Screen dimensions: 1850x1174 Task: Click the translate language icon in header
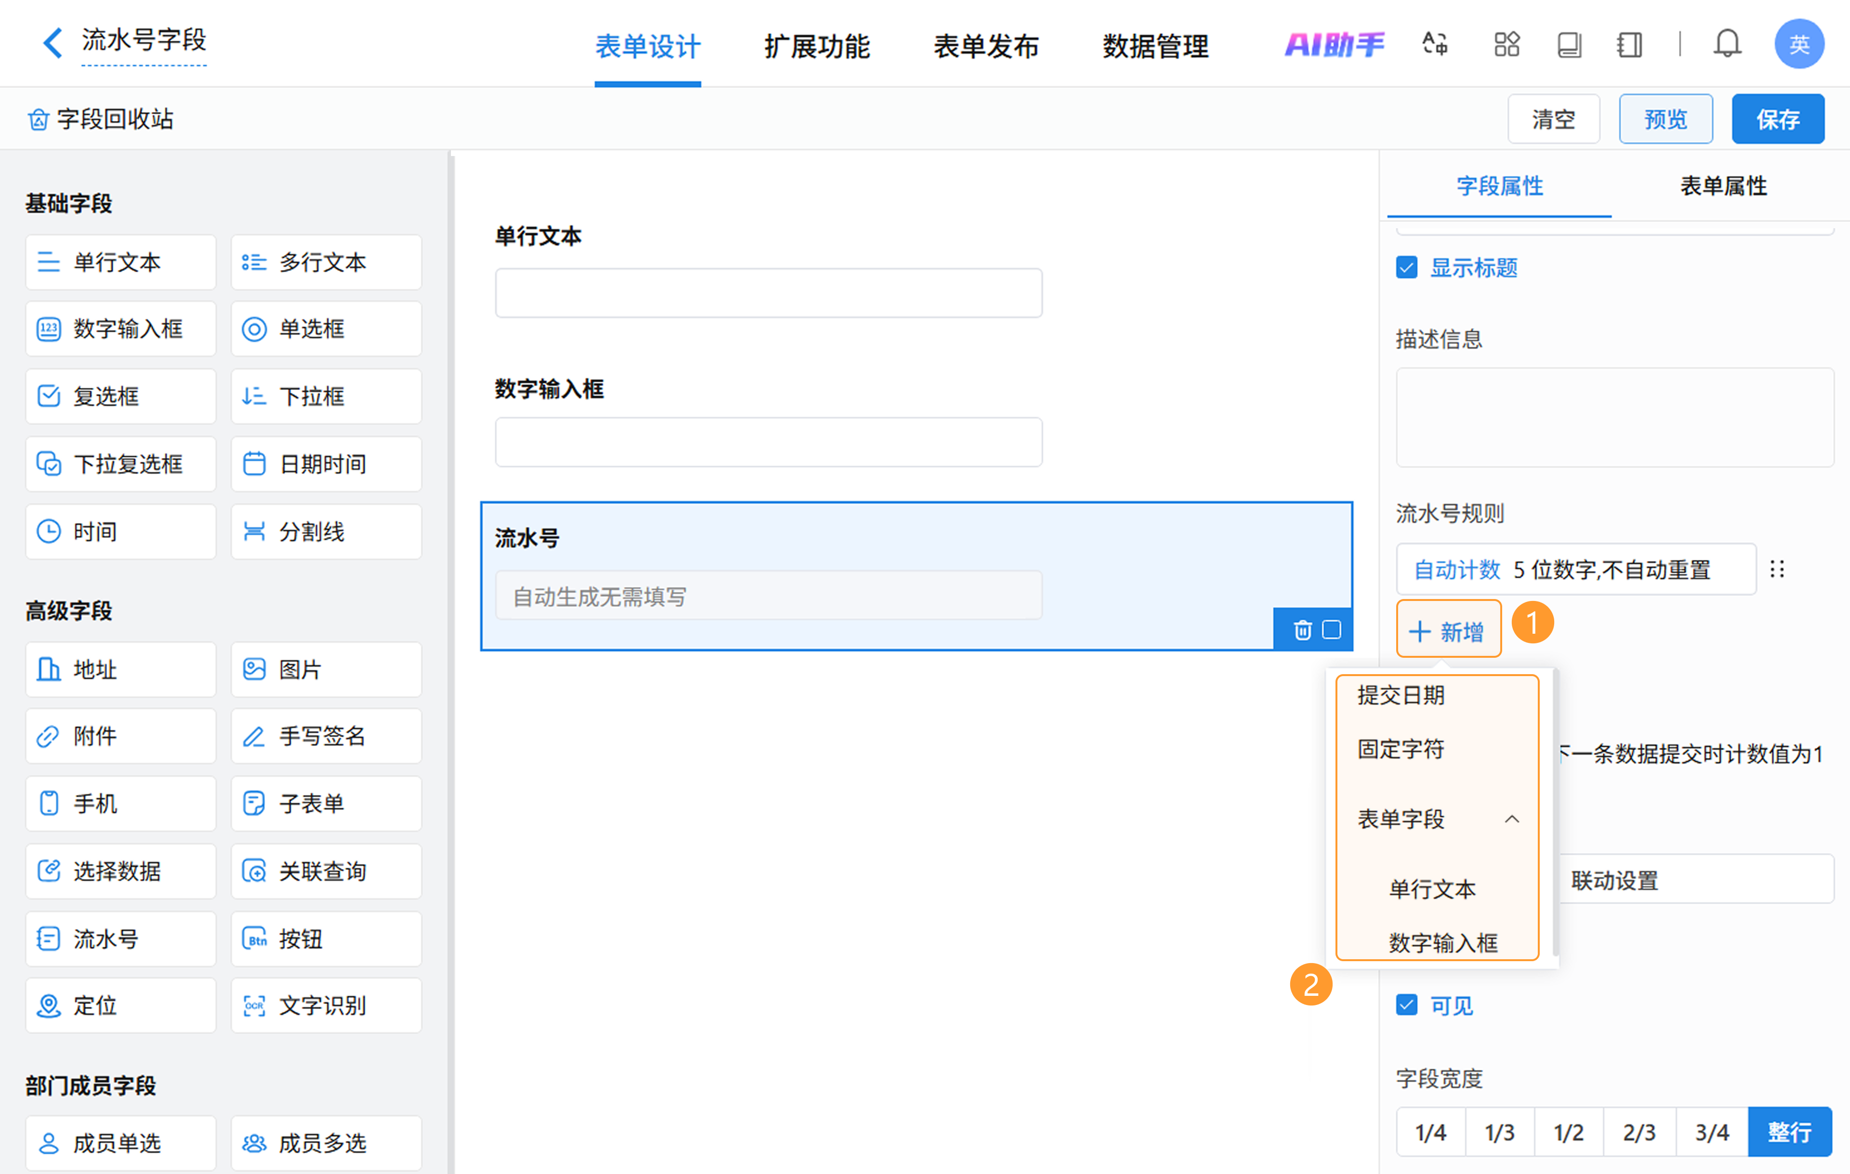1434,44
